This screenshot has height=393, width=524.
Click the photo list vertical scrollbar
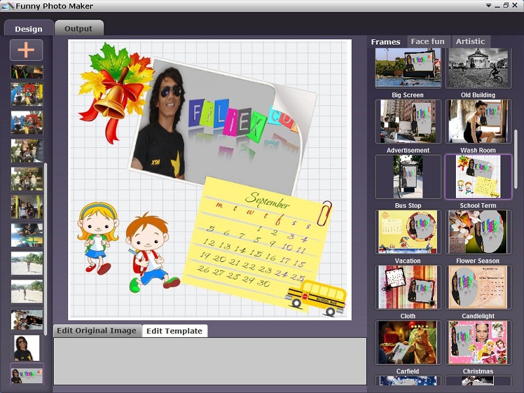coord(45,249)
